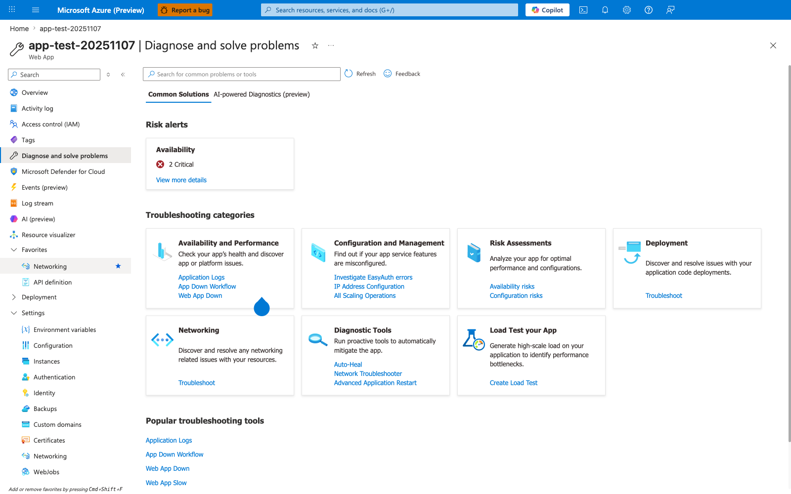
Task: Switch to Common Solutions tab
Action: pyautogui.click(x=178, y=94)
